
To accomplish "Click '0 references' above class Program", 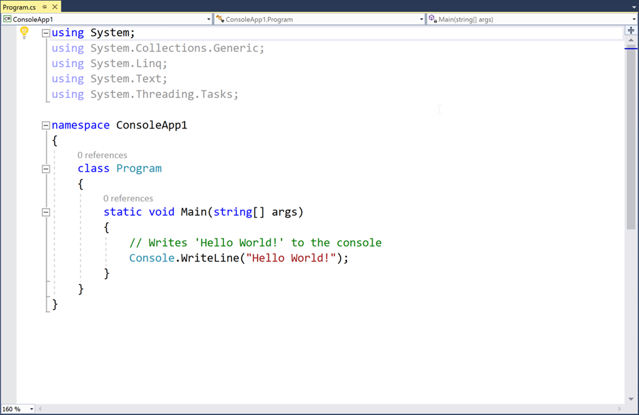I will click(x=102, y=155).
